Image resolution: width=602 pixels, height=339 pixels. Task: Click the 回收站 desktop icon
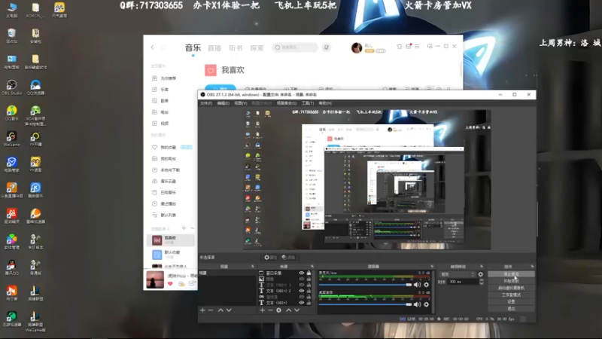(11, 35)
